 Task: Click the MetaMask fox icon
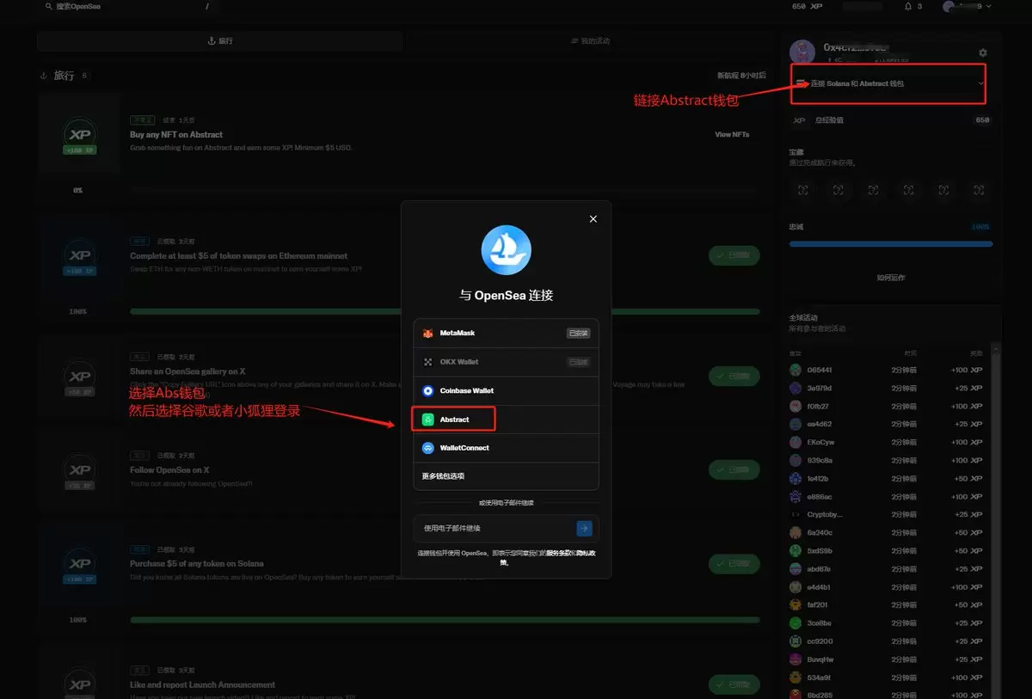pos(428,334)
